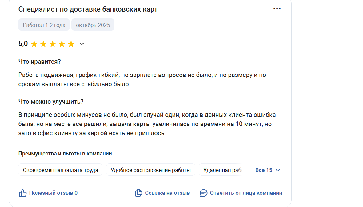Click the chevron next to "Все 15"

pyautogui.click(x=277, y=170)
